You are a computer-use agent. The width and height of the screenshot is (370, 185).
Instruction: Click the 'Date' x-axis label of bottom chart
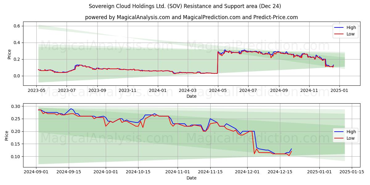191,178
